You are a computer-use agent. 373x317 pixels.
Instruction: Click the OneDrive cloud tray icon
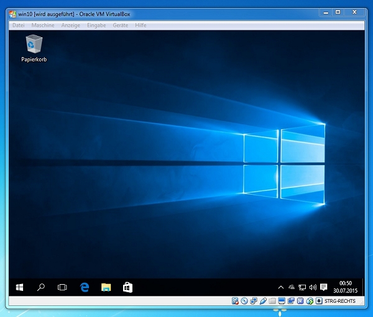(292, 288)
